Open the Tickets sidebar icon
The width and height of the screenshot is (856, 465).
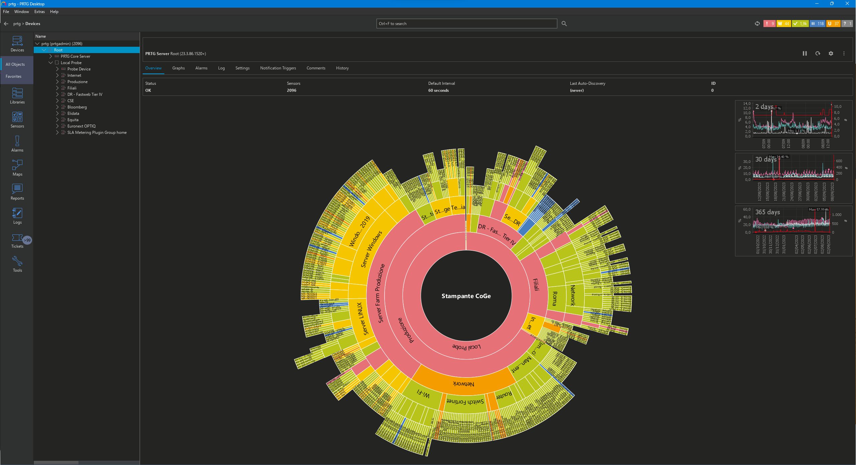coord(17,240)
